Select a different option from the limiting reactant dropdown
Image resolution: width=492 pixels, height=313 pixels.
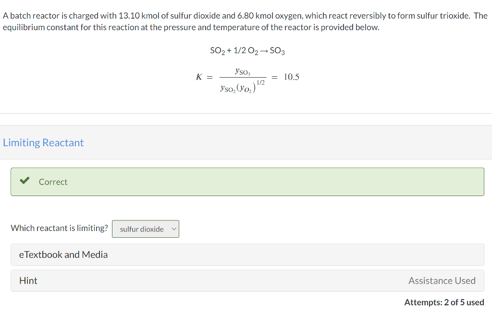pos(145,229)
